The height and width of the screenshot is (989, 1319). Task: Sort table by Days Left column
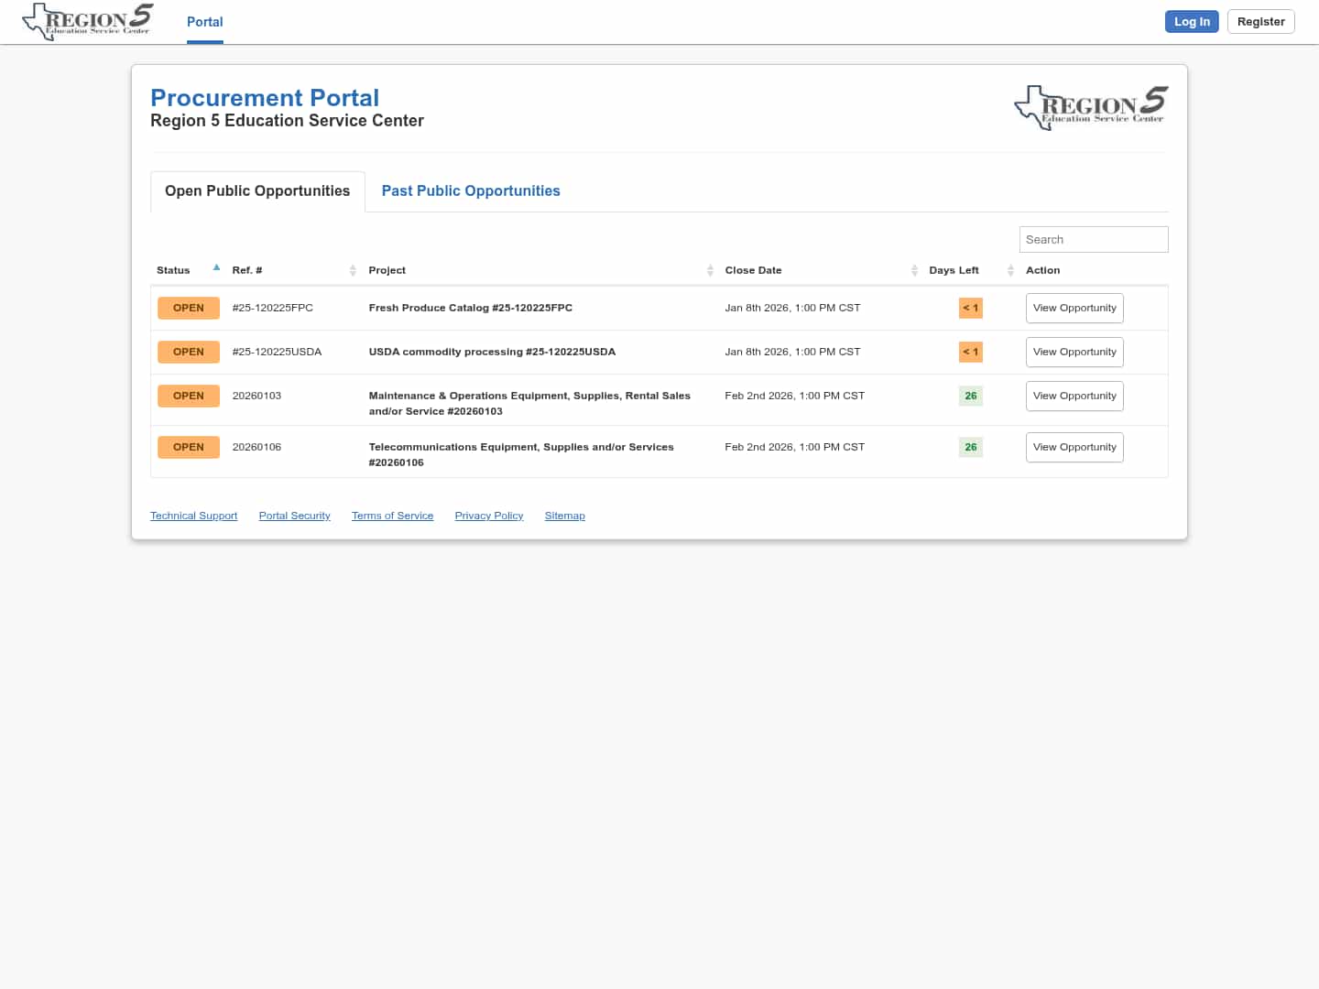pyautogui.click(x=954, y=270)
